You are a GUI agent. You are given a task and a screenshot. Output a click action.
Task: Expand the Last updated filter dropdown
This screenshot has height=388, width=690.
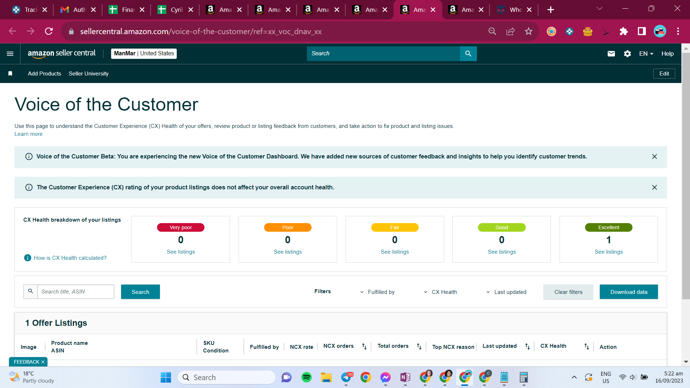coord(506,292)
